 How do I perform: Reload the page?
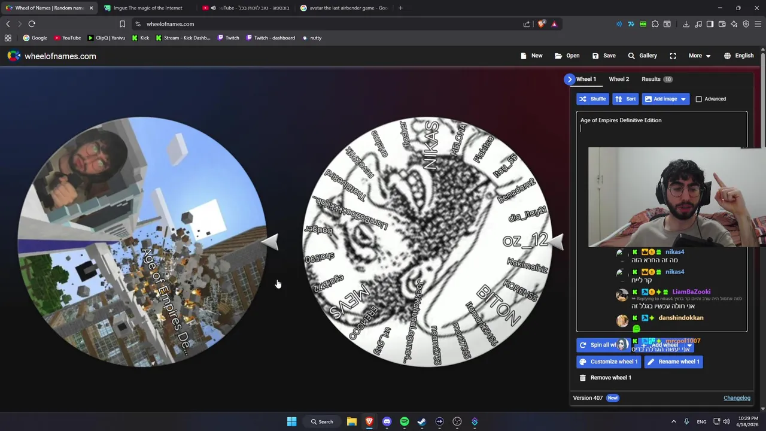tap(32, 24)
